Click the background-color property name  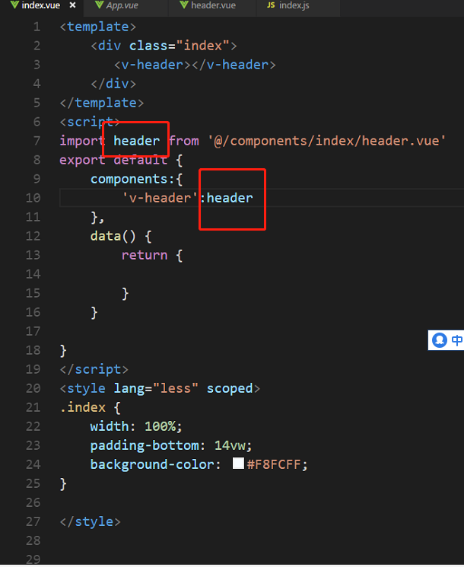[152, 464]
